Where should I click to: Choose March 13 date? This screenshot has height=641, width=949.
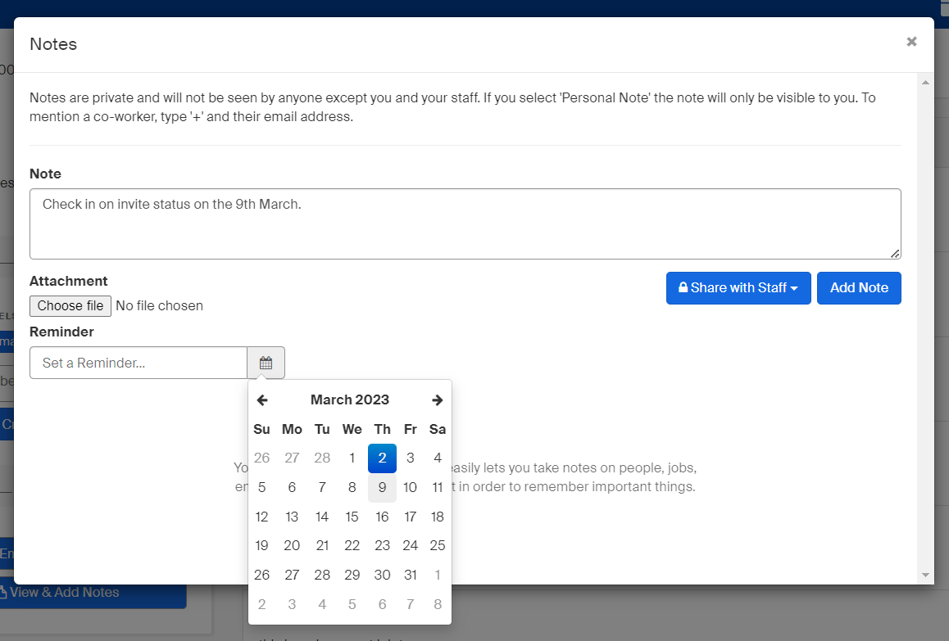pyautogui.click(x=292, y=517)
